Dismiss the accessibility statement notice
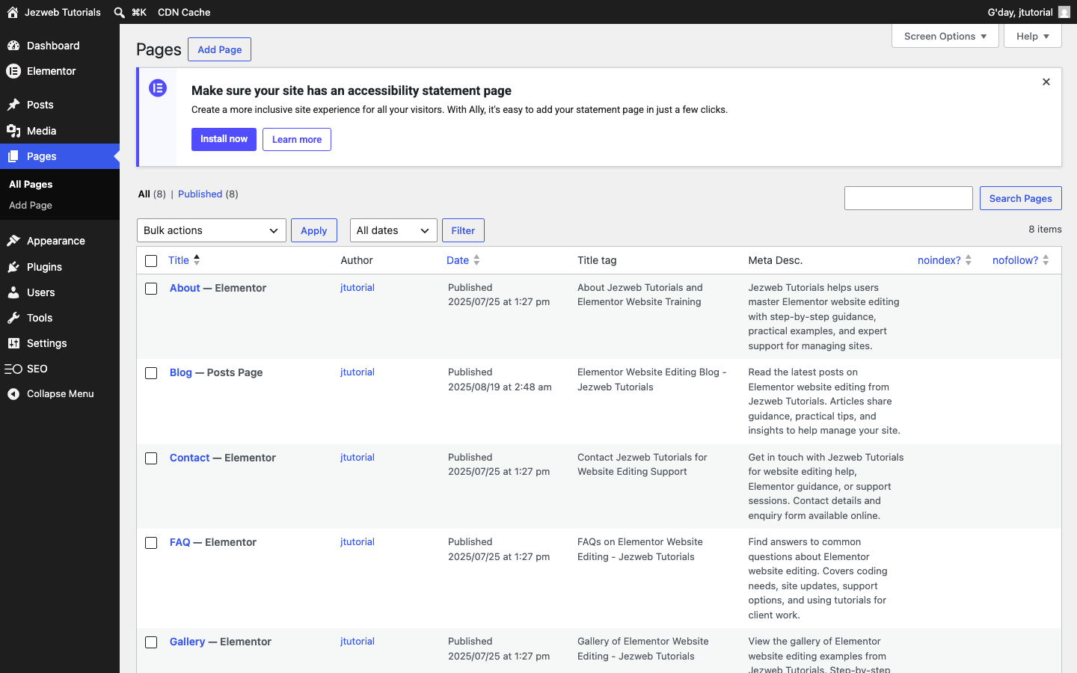The width and height of the screenshot is (1077, 673). pyautogui.click(x=1046, y=82)
